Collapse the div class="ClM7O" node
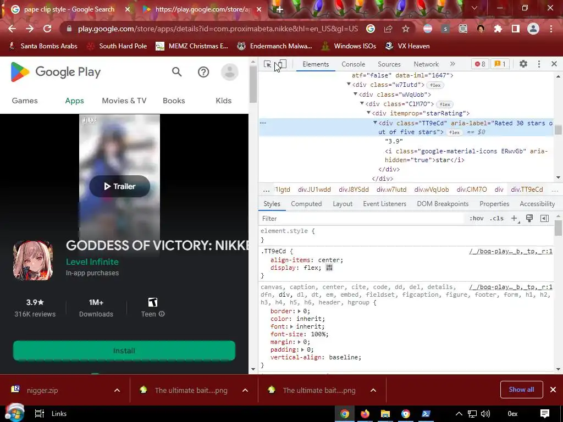This screenshot has height=422, width=563. point(362,103)
